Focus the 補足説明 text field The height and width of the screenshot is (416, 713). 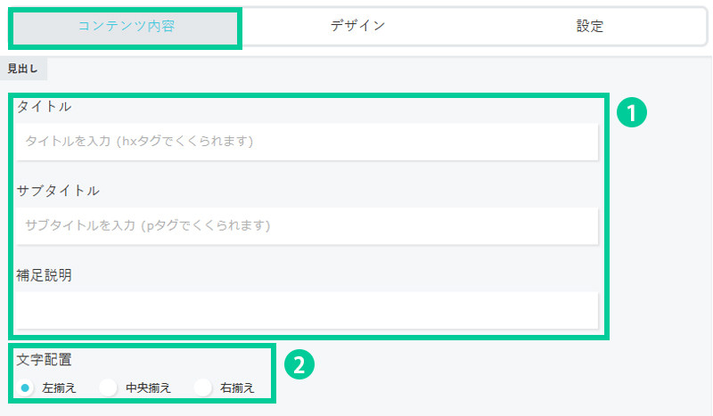click(307, 309)
